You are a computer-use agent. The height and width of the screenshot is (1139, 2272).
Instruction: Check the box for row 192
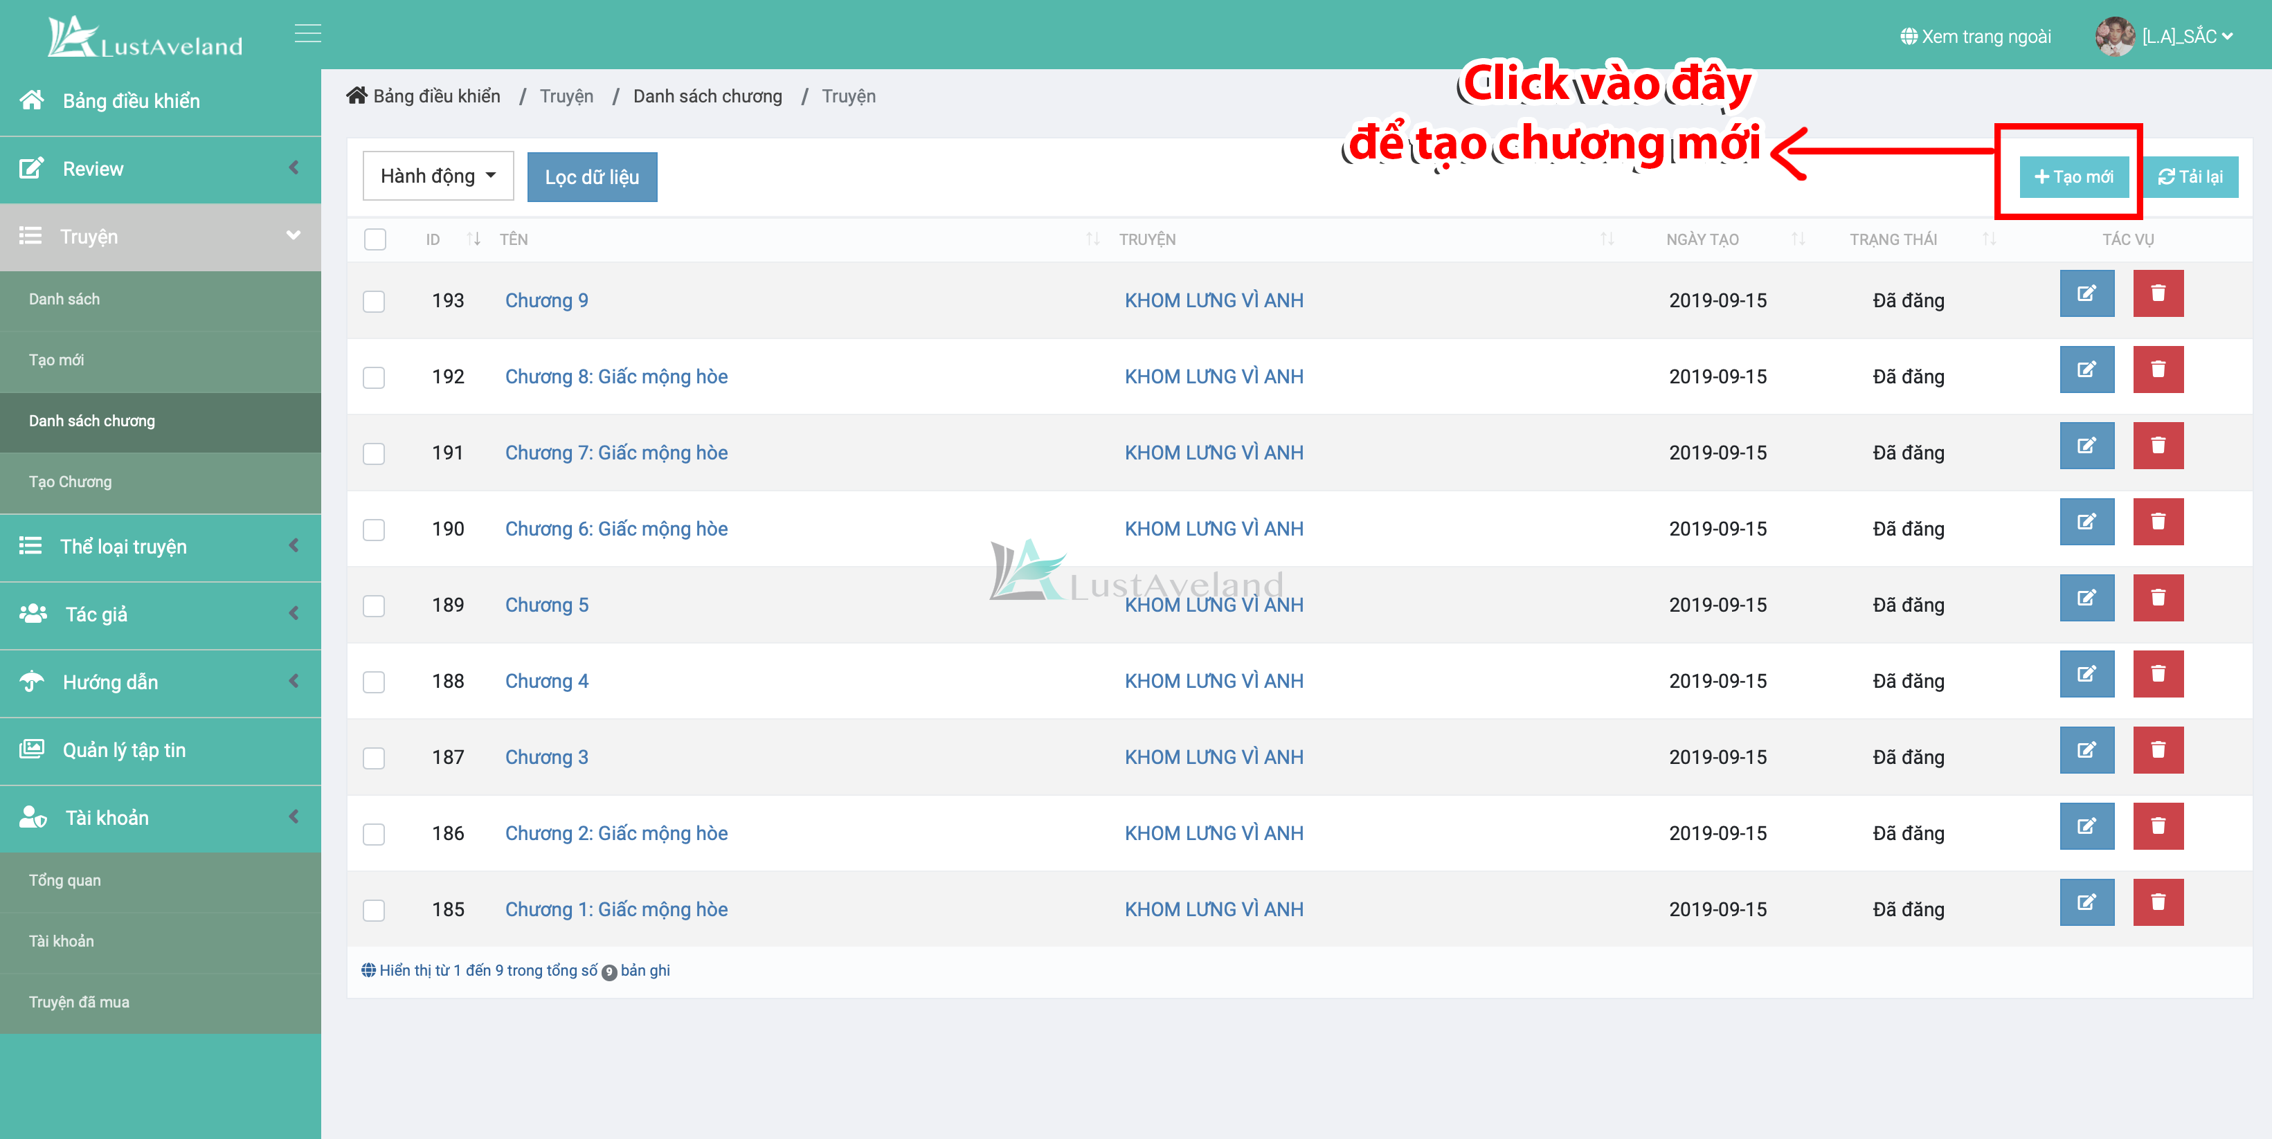(374, 377)
